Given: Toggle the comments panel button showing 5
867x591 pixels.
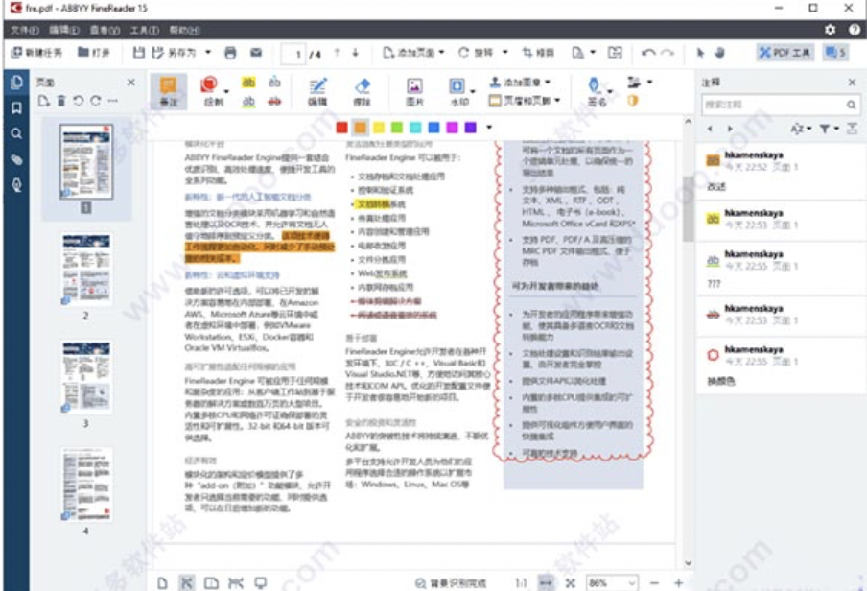Looking at the screenshot, I should point(835,53).
